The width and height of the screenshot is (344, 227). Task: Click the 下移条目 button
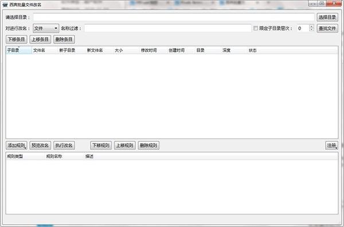(16, 39)
